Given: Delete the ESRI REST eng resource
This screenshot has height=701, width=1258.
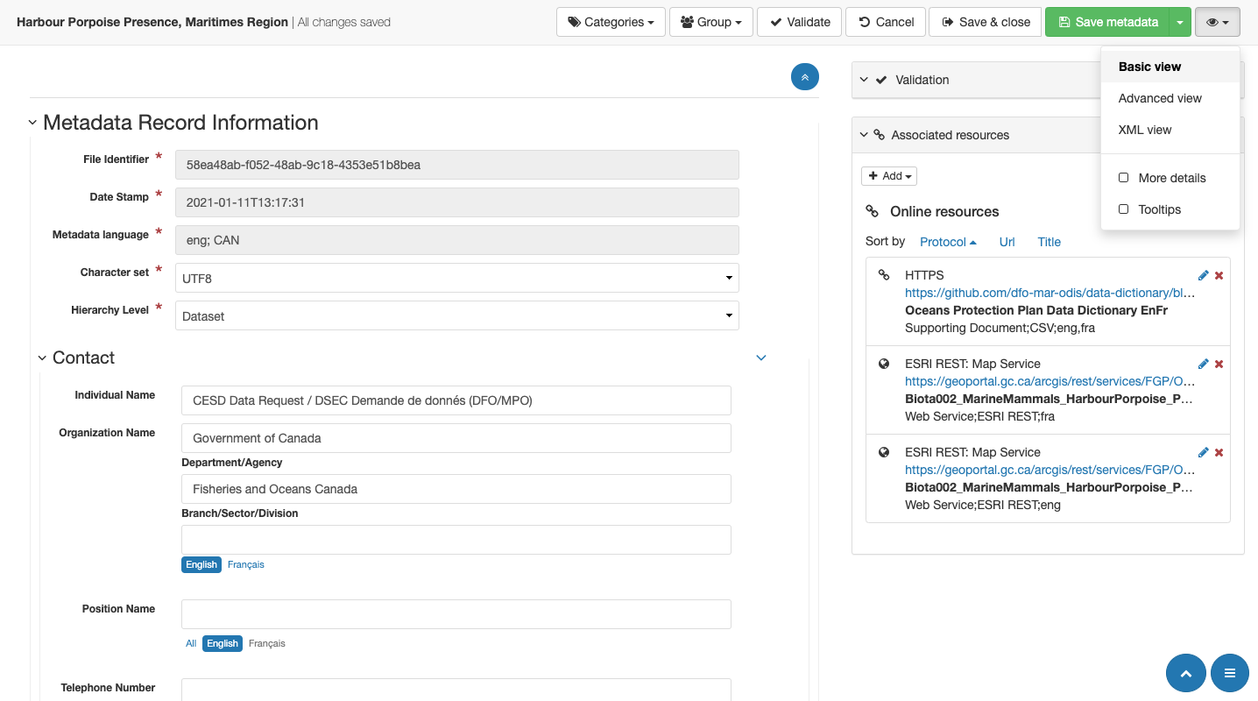Looking at the screenshot, I should click(1219, 452).
